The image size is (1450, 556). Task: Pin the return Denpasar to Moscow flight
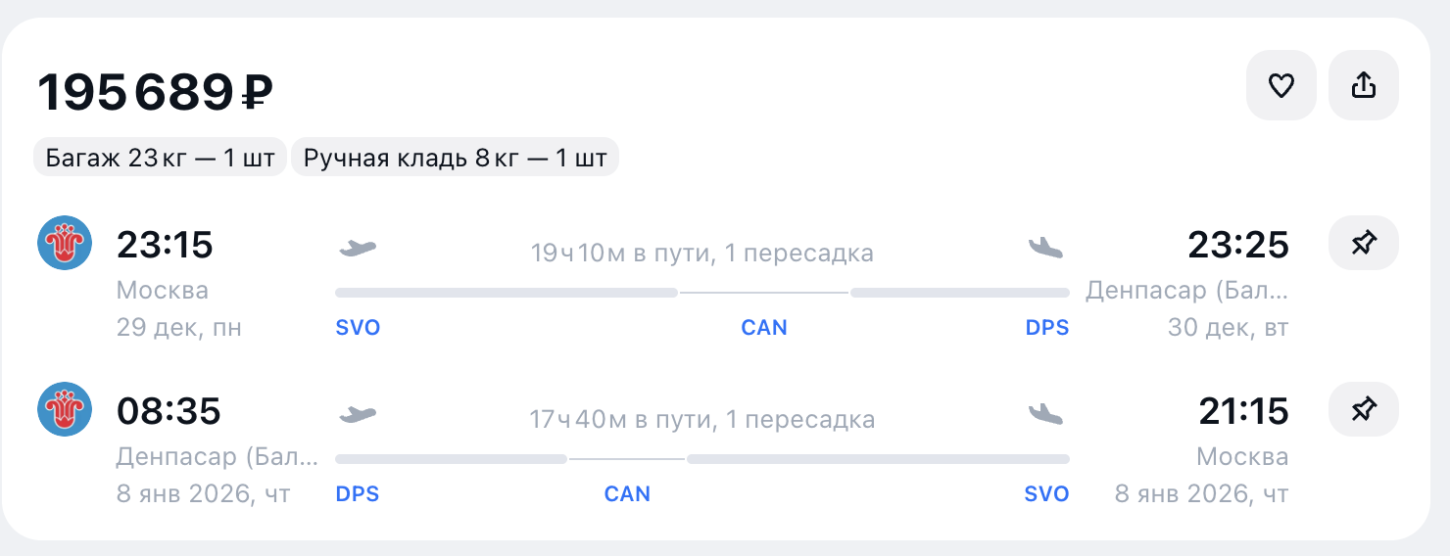[x=1363, y=410]
